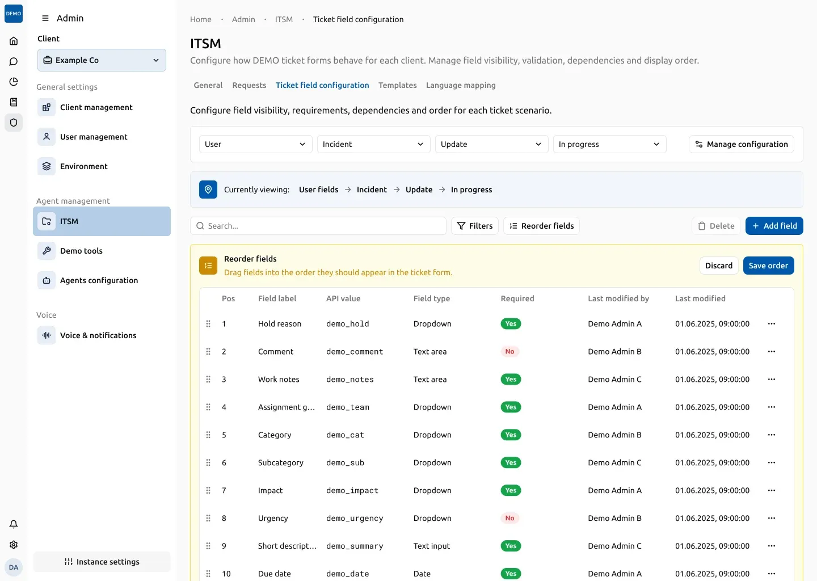Open the Incident type dropdown
The height and width of the screenshot is (581, 817).
[374, 144]
